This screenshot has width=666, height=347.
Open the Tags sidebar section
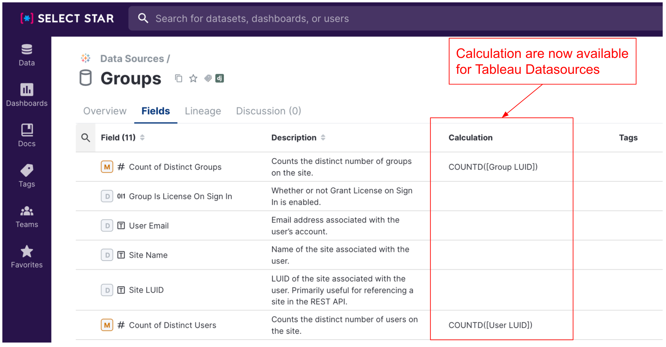[27, 176]
